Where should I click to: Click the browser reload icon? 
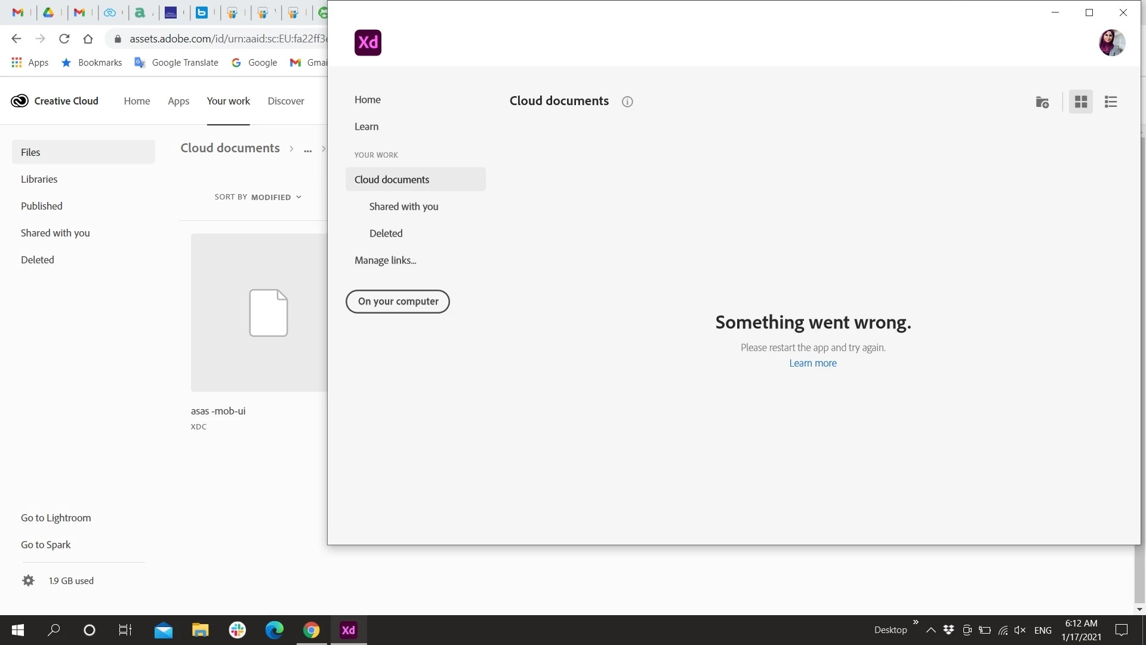64,39
